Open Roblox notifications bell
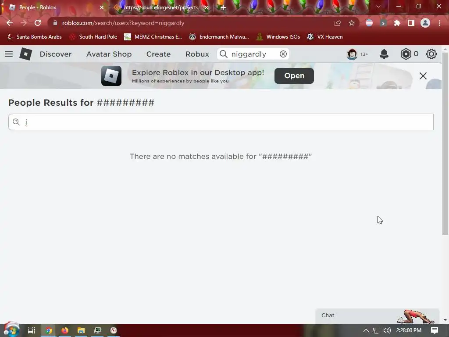This screenshot has width=449, height=337. (384, 54)
